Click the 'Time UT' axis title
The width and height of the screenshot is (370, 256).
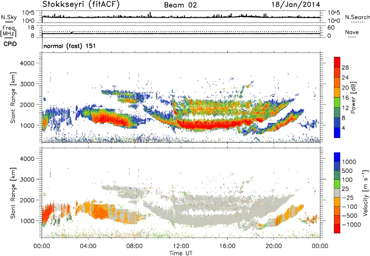pyautogui.click(x=181, y=253)
